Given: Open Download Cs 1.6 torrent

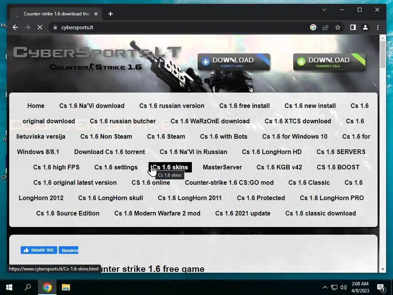Looking at the screenshot, I should [x=109, y=152].
